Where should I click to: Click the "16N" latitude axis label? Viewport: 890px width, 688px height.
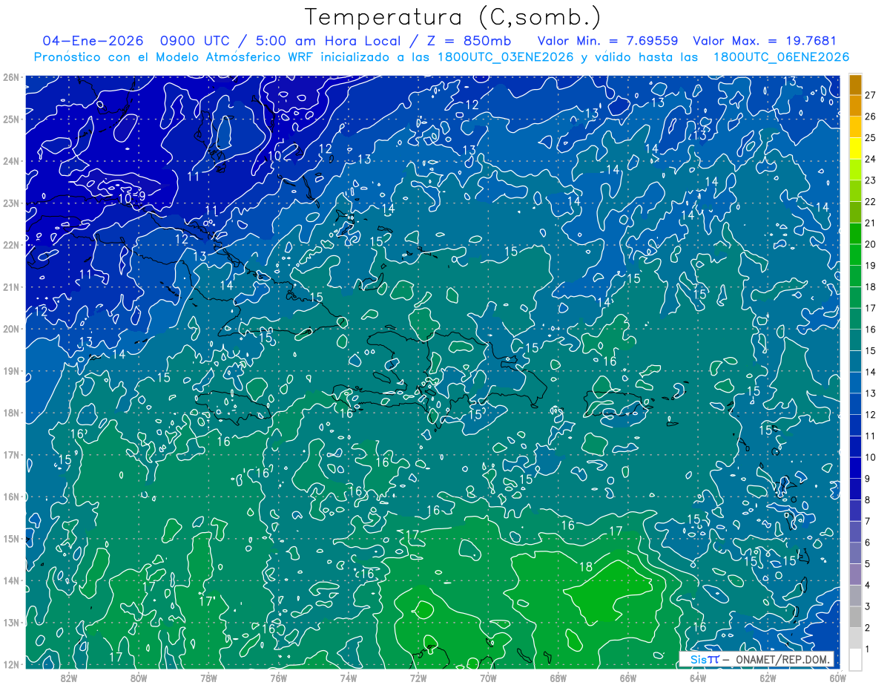[11, 497]
